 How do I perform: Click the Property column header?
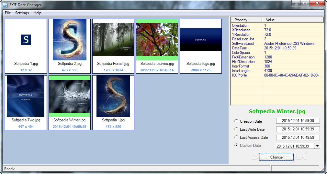[246, 20]
